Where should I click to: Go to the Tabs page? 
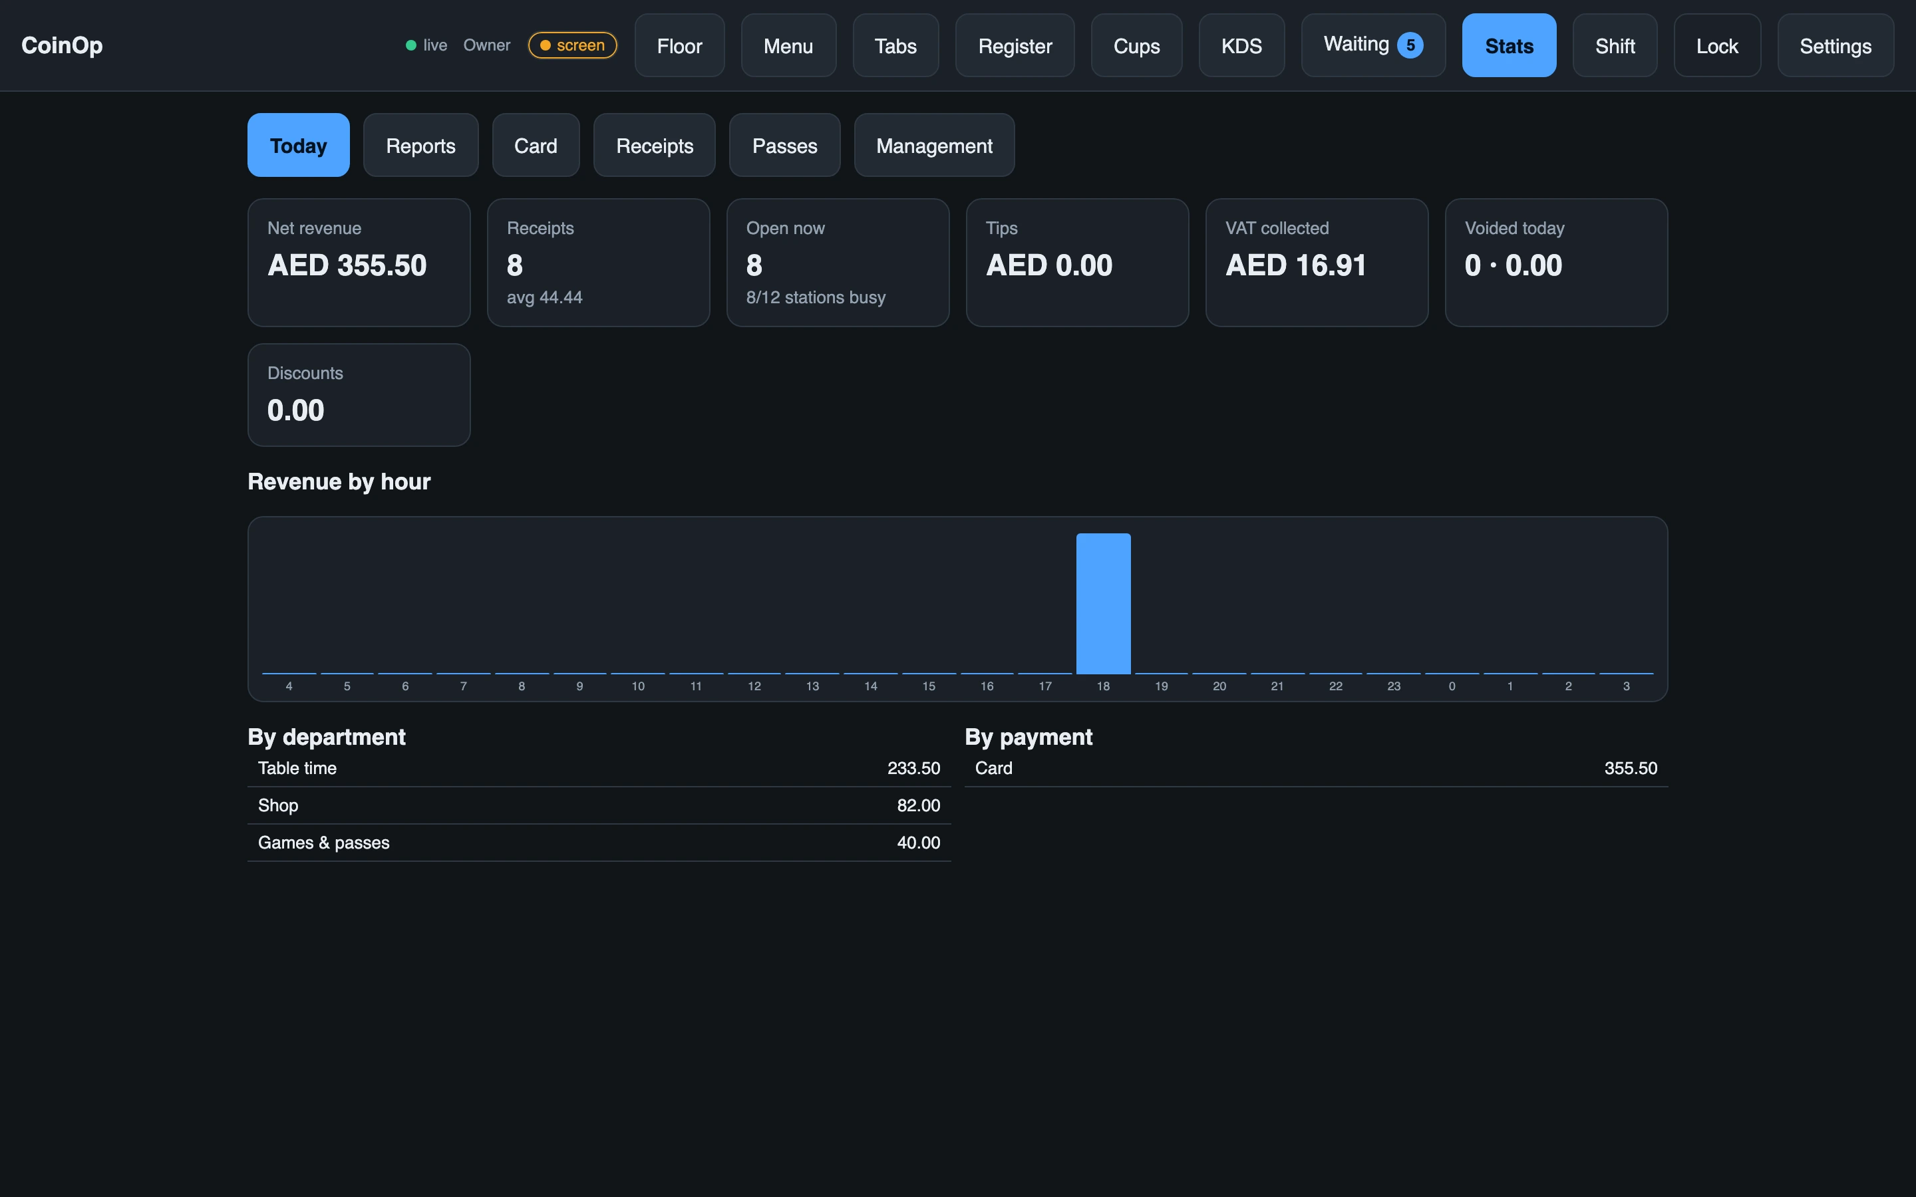(895, 46)
